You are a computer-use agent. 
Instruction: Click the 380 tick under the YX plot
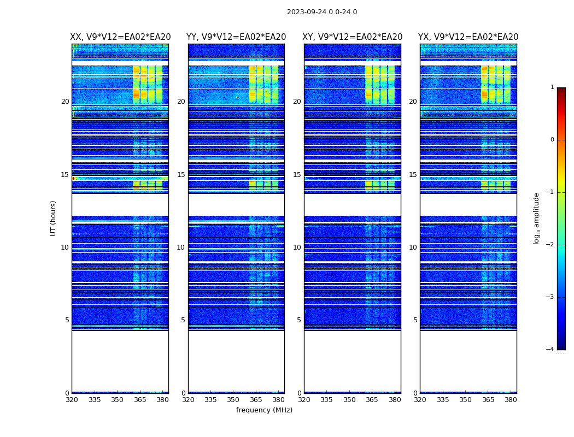[x=511, y=400]
